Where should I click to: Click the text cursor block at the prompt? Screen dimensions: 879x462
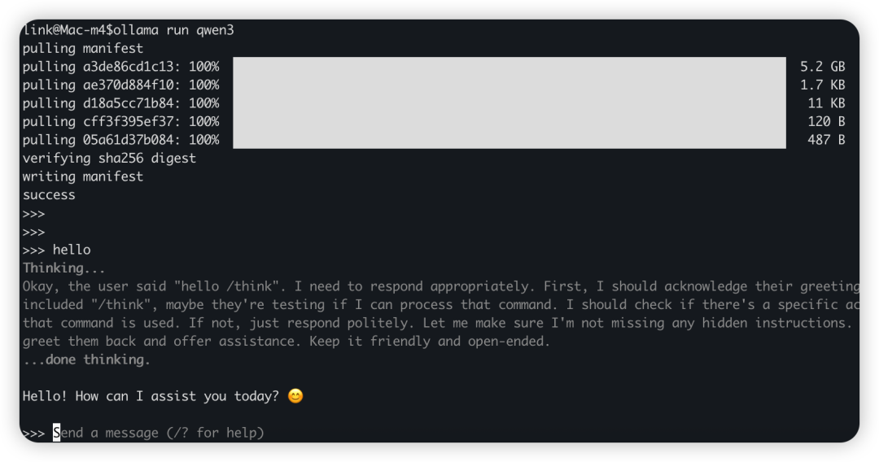(57, 433)
